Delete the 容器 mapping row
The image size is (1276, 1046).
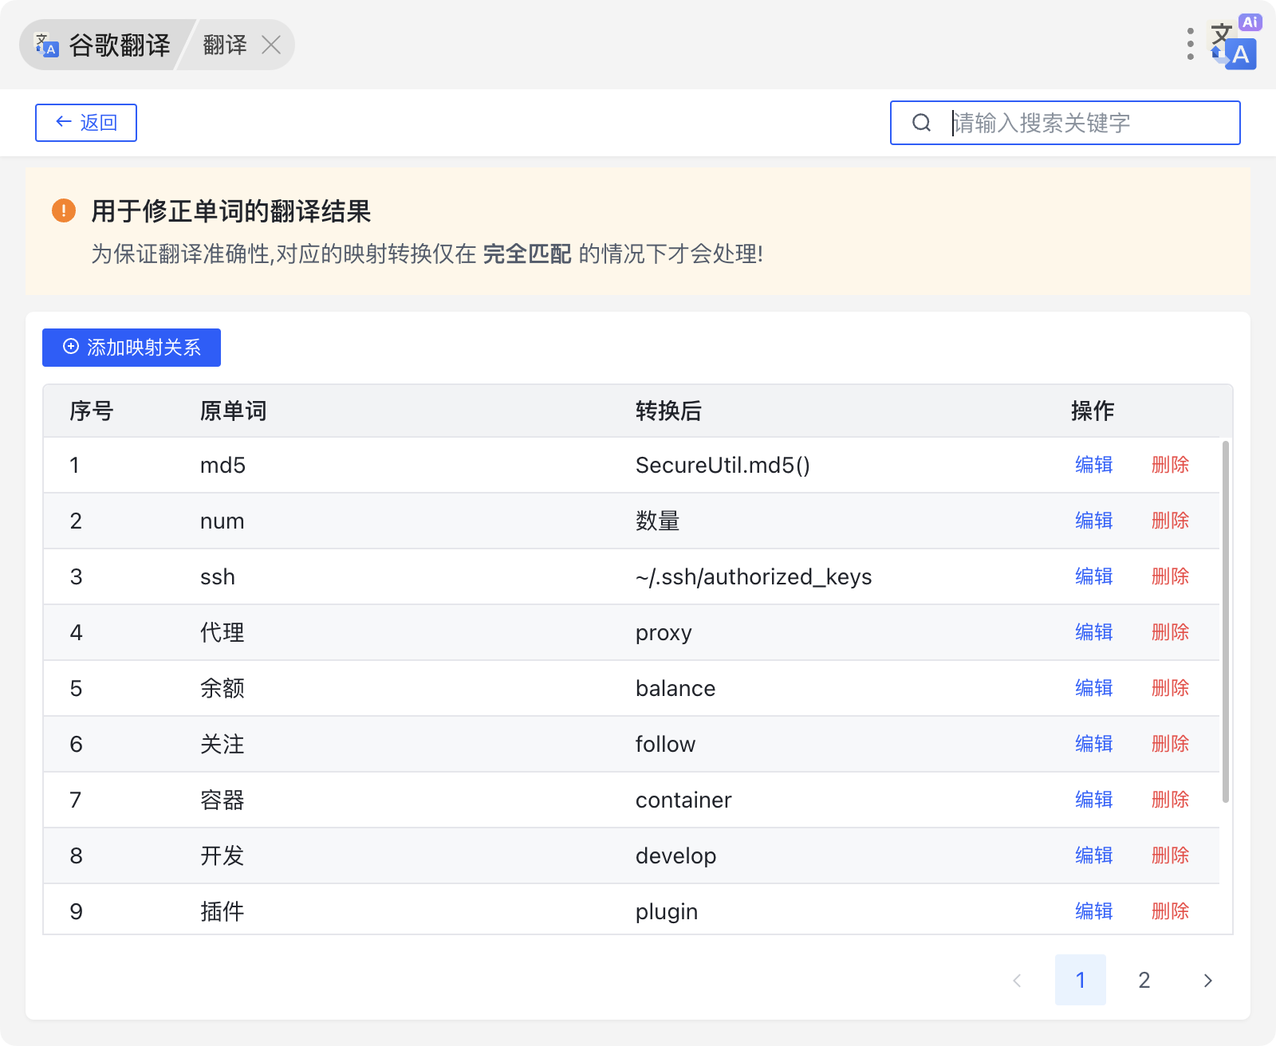1170,800
